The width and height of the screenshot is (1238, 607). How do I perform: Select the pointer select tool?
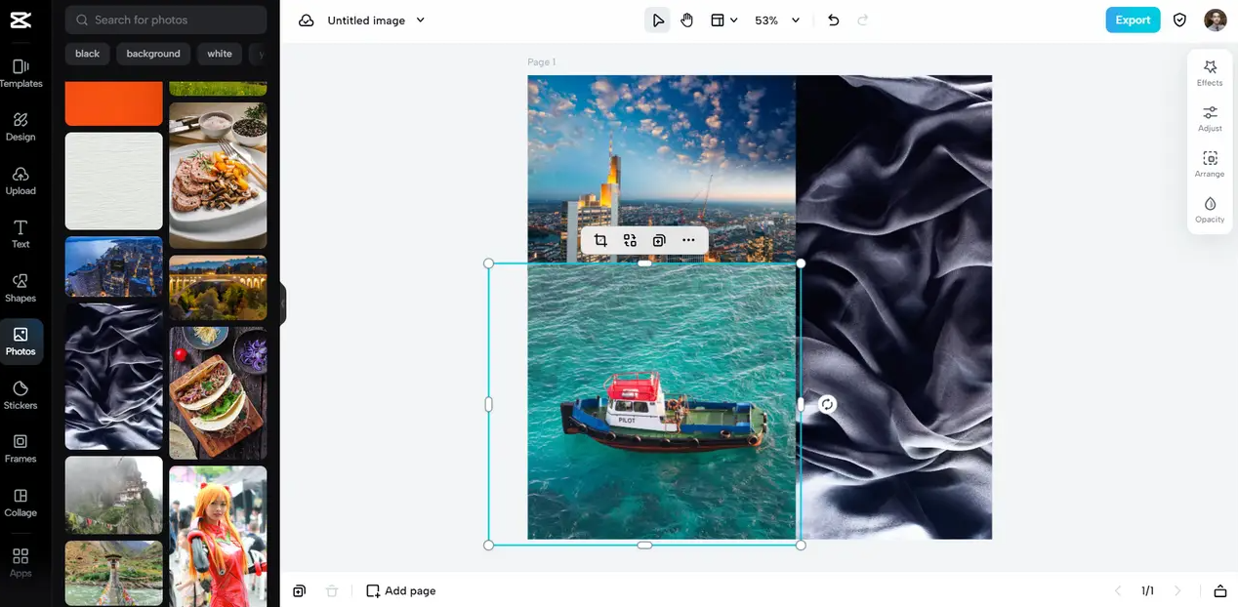(657, 20)
